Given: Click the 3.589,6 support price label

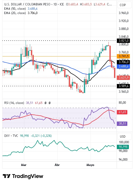Looking at the screenshot, I should [123, 86].
